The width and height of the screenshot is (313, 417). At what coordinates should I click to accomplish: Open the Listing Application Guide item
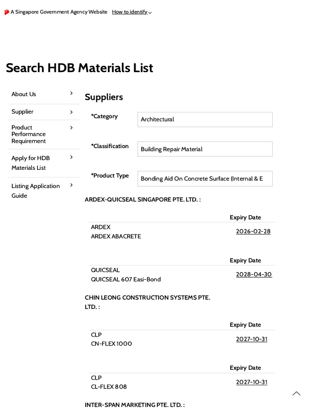click(35, 191)
